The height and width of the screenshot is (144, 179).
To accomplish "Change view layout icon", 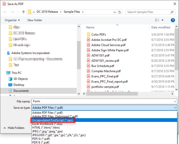I will (157, 20).
